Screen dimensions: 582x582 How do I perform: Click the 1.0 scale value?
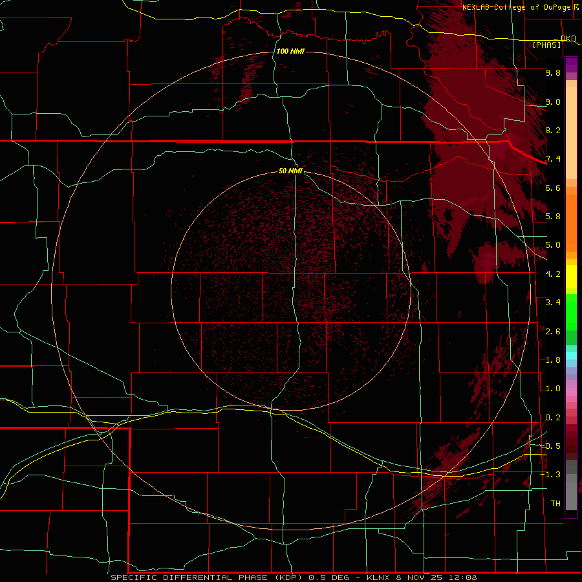pyautogui.click(x=553, y=389)
